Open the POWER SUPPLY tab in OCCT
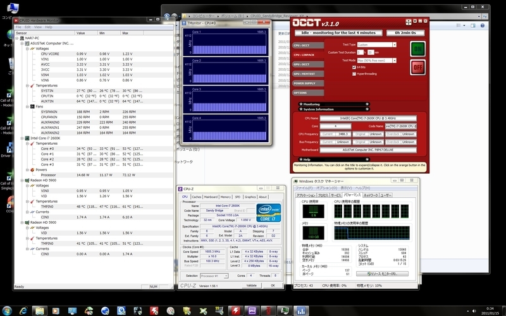The image size is (506, 316). (308, 83)
